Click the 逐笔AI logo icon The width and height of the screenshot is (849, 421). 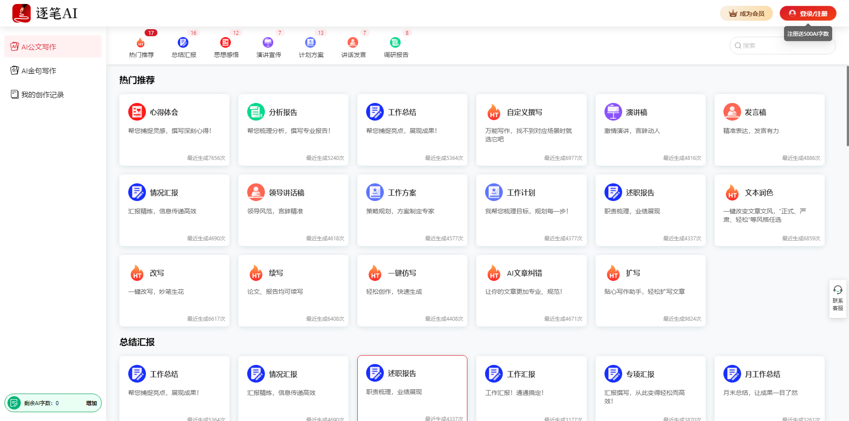21,13
